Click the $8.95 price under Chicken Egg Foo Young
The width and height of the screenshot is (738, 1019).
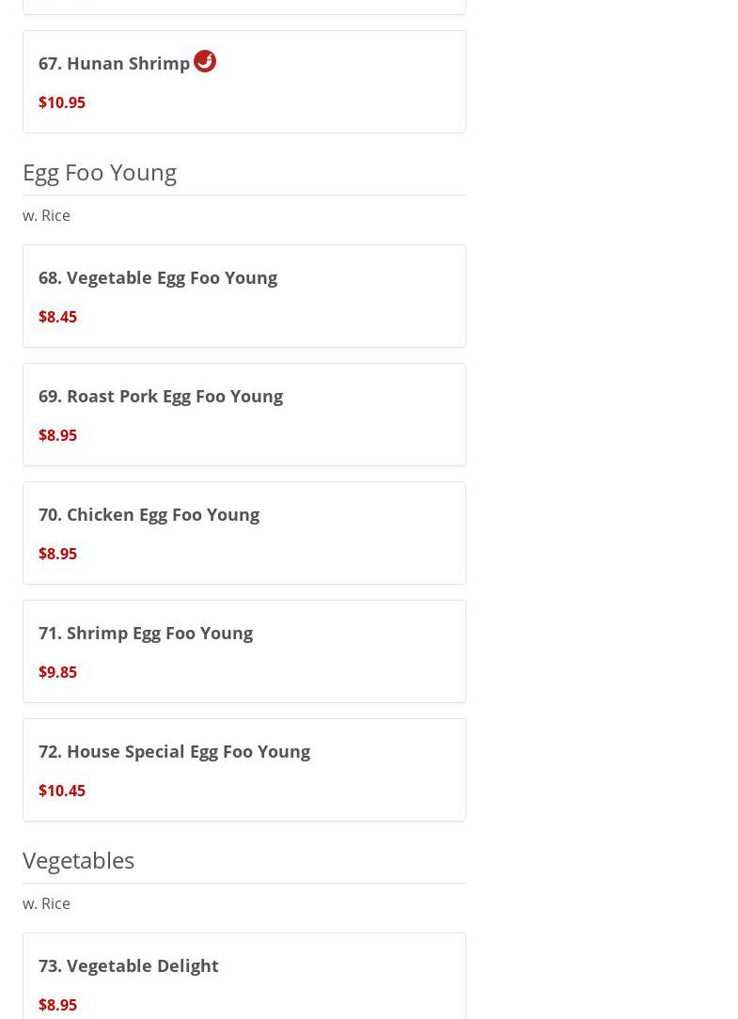[x=57, y=554]
